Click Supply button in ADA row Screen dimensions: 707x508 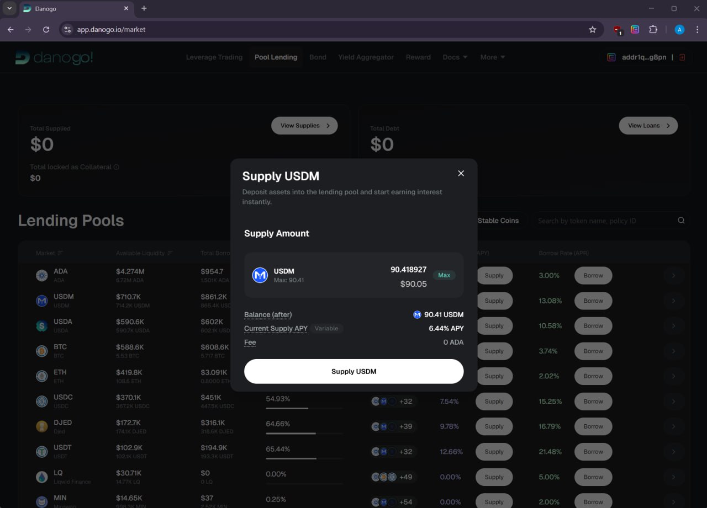(x=494, y=275)
